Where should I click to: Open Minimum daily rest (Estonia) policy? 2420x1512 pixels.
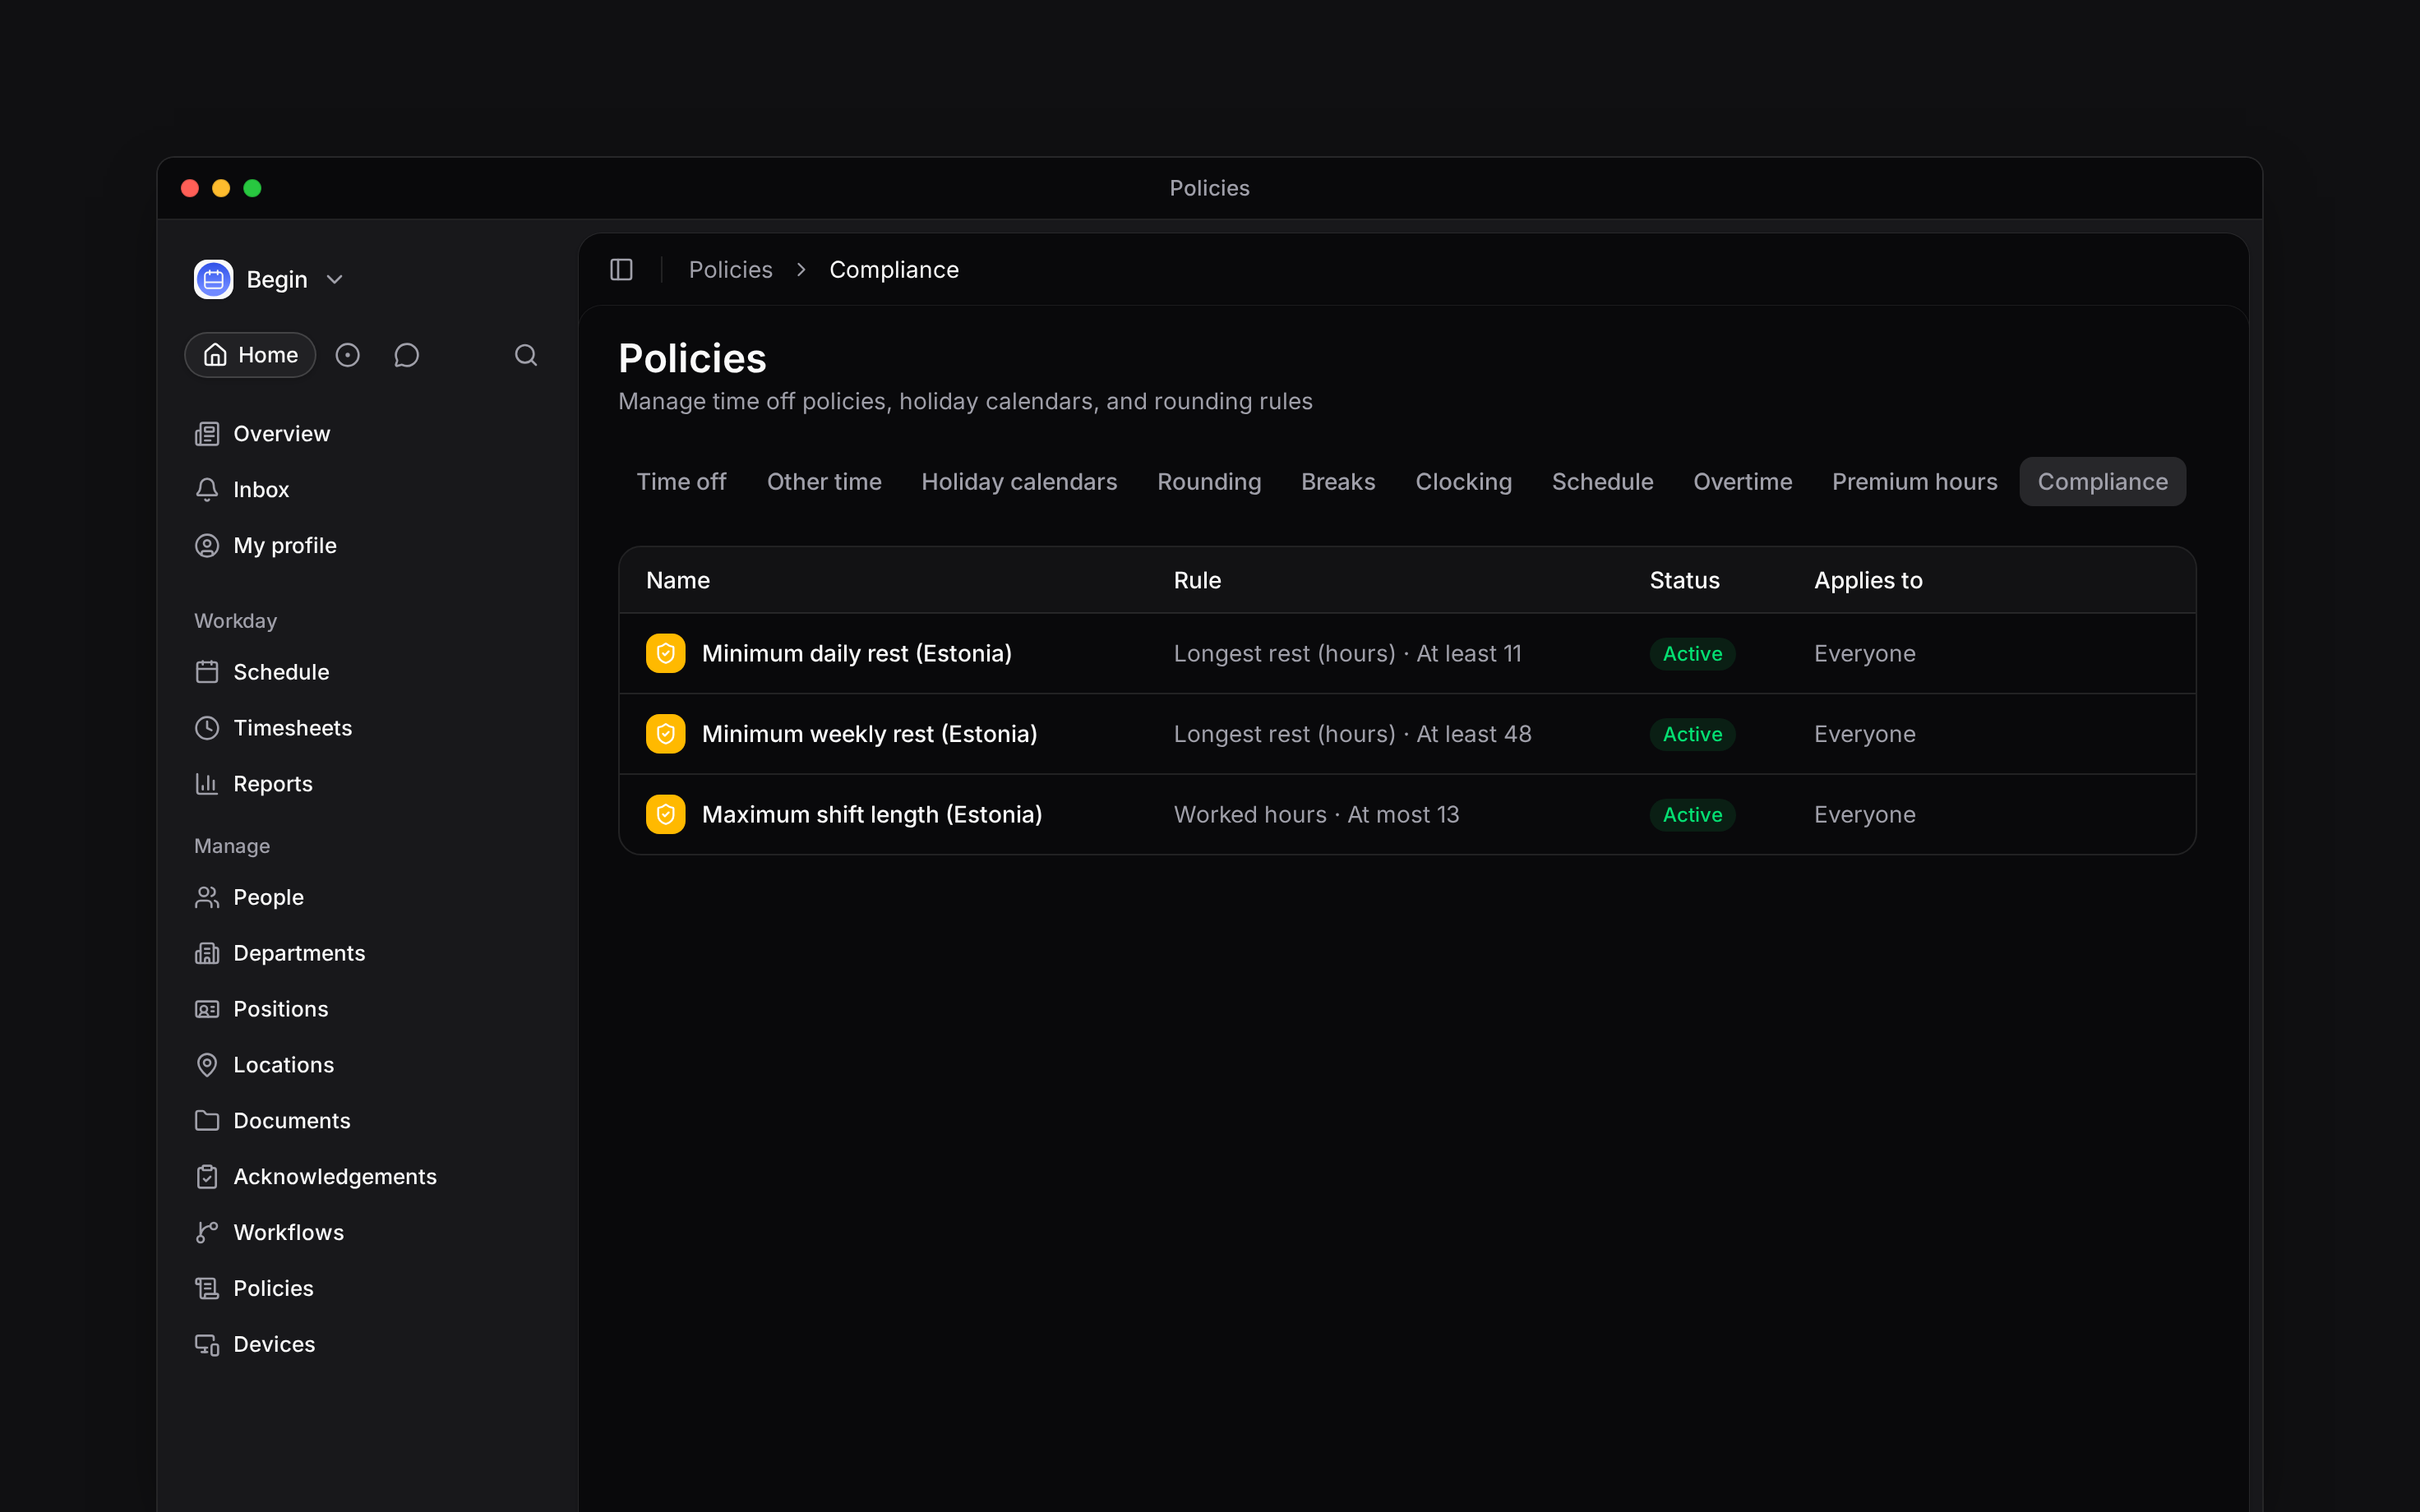856,654
